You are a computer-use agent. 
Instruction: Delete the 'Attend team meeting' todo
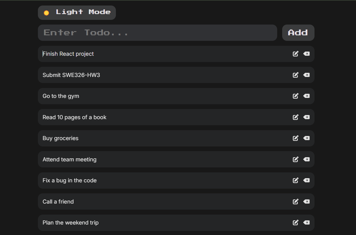tap(306, 159)
